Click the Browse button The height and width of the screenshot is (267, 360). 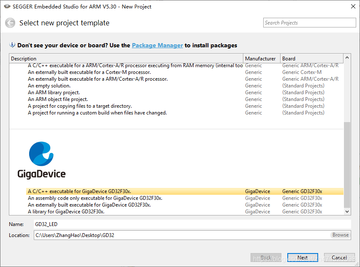(340, 235)
